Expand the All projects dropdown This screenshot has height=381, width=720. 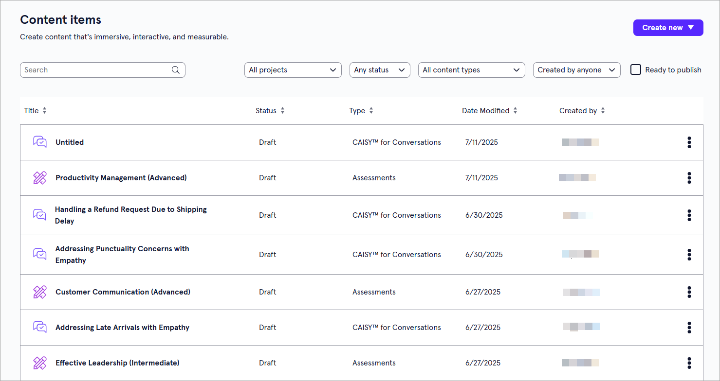click(293, 70)
